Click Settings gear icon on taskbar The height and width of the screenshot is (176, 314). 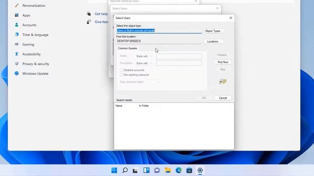pos(200,170)
